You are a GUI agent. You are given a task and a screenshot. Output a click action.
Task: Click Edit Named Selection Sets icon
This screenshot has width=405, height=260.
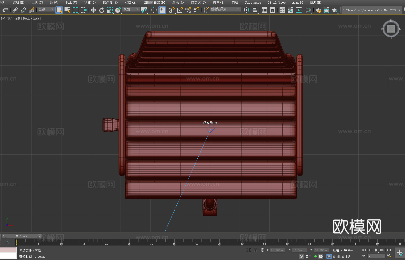click(x=206, y=10)
